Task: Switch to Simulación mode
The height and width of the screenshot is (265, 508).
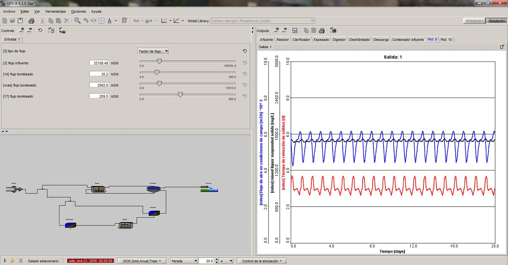Action: pyautogui.click(x=496, y=21)
